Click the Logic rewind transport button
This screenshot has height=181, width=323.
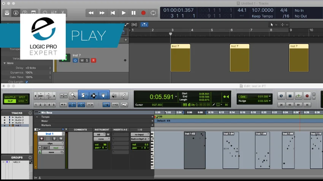coord(91,13)
